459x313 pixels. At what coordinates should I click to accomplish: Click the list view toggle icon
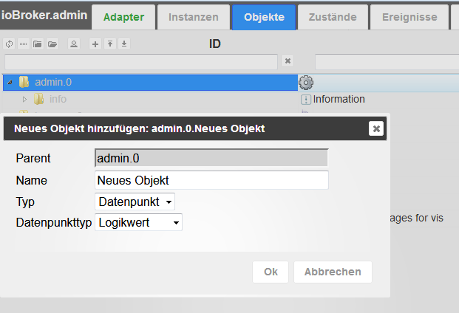pos(23,44)
